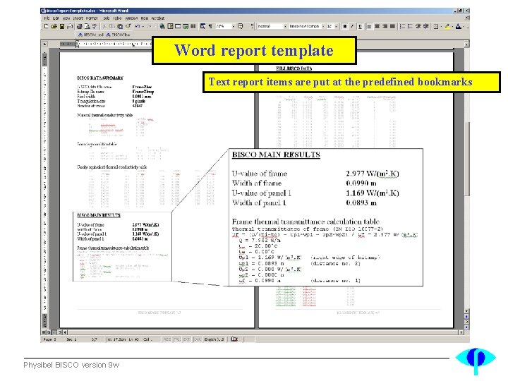Insert an Excel worksheet

pyautogui.click(x=186, y=26)
